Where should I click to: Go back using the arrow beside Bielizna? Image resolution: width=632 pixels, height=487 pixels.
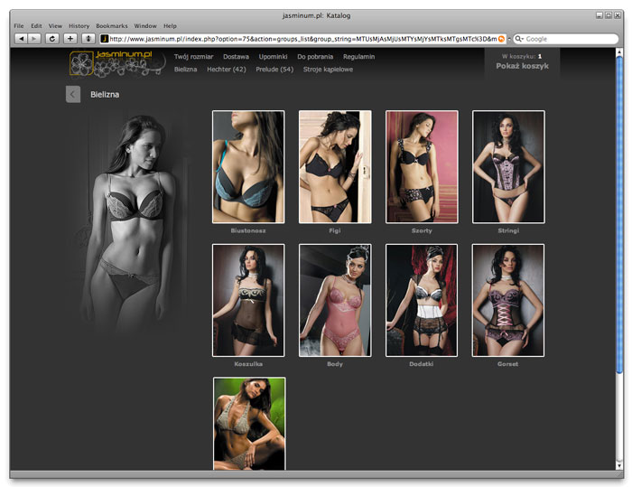[73, 95]
